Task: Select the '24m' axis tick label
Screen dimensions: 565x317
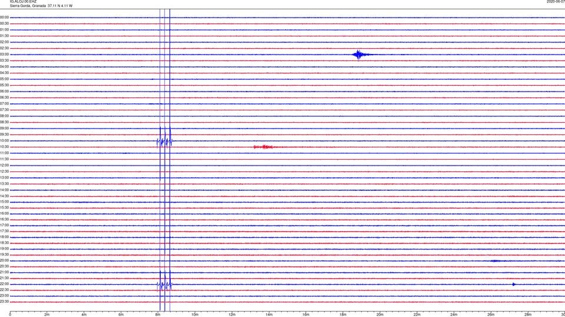Action: (x=454, y=315)
